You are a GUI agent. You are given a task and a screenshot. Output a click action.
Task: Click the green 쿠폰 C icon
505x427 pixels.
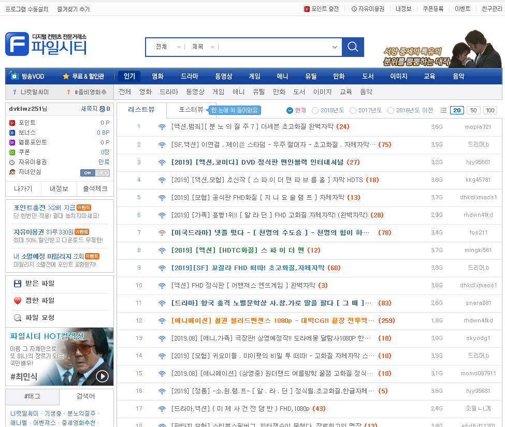click(12, 152)
